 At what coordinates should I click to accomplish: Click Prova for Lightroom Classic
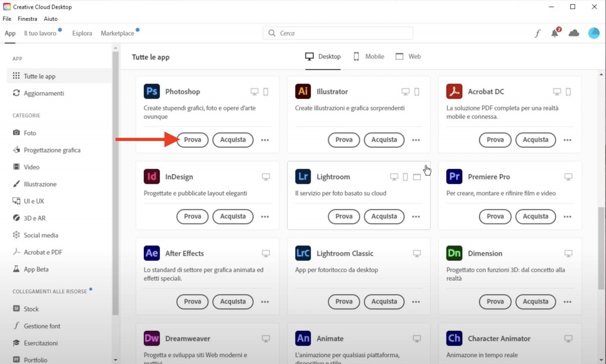pyautogui.click(x=344, y=302)
